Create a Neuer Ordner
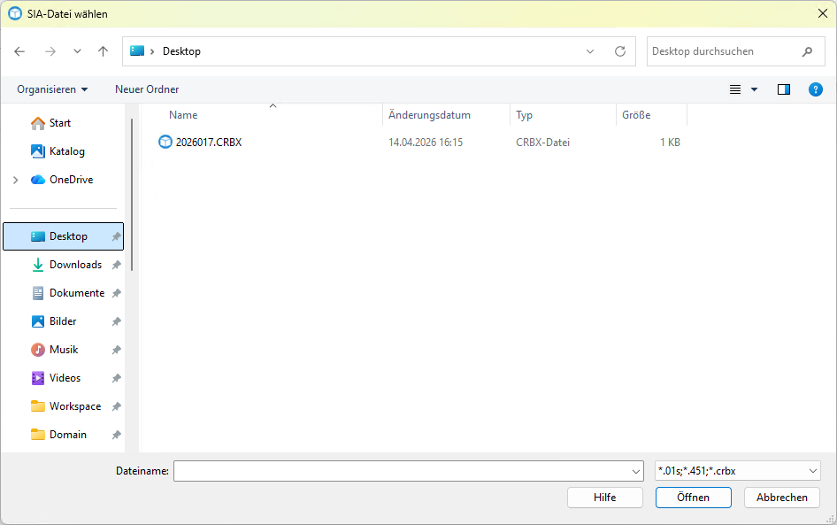 [147, 89]
